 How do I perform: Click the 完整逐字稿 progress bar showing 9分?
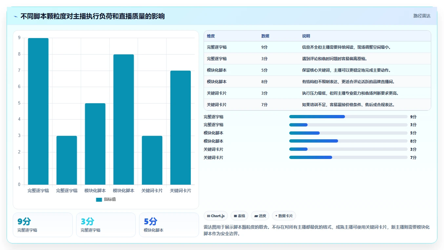tap(348, 117)
